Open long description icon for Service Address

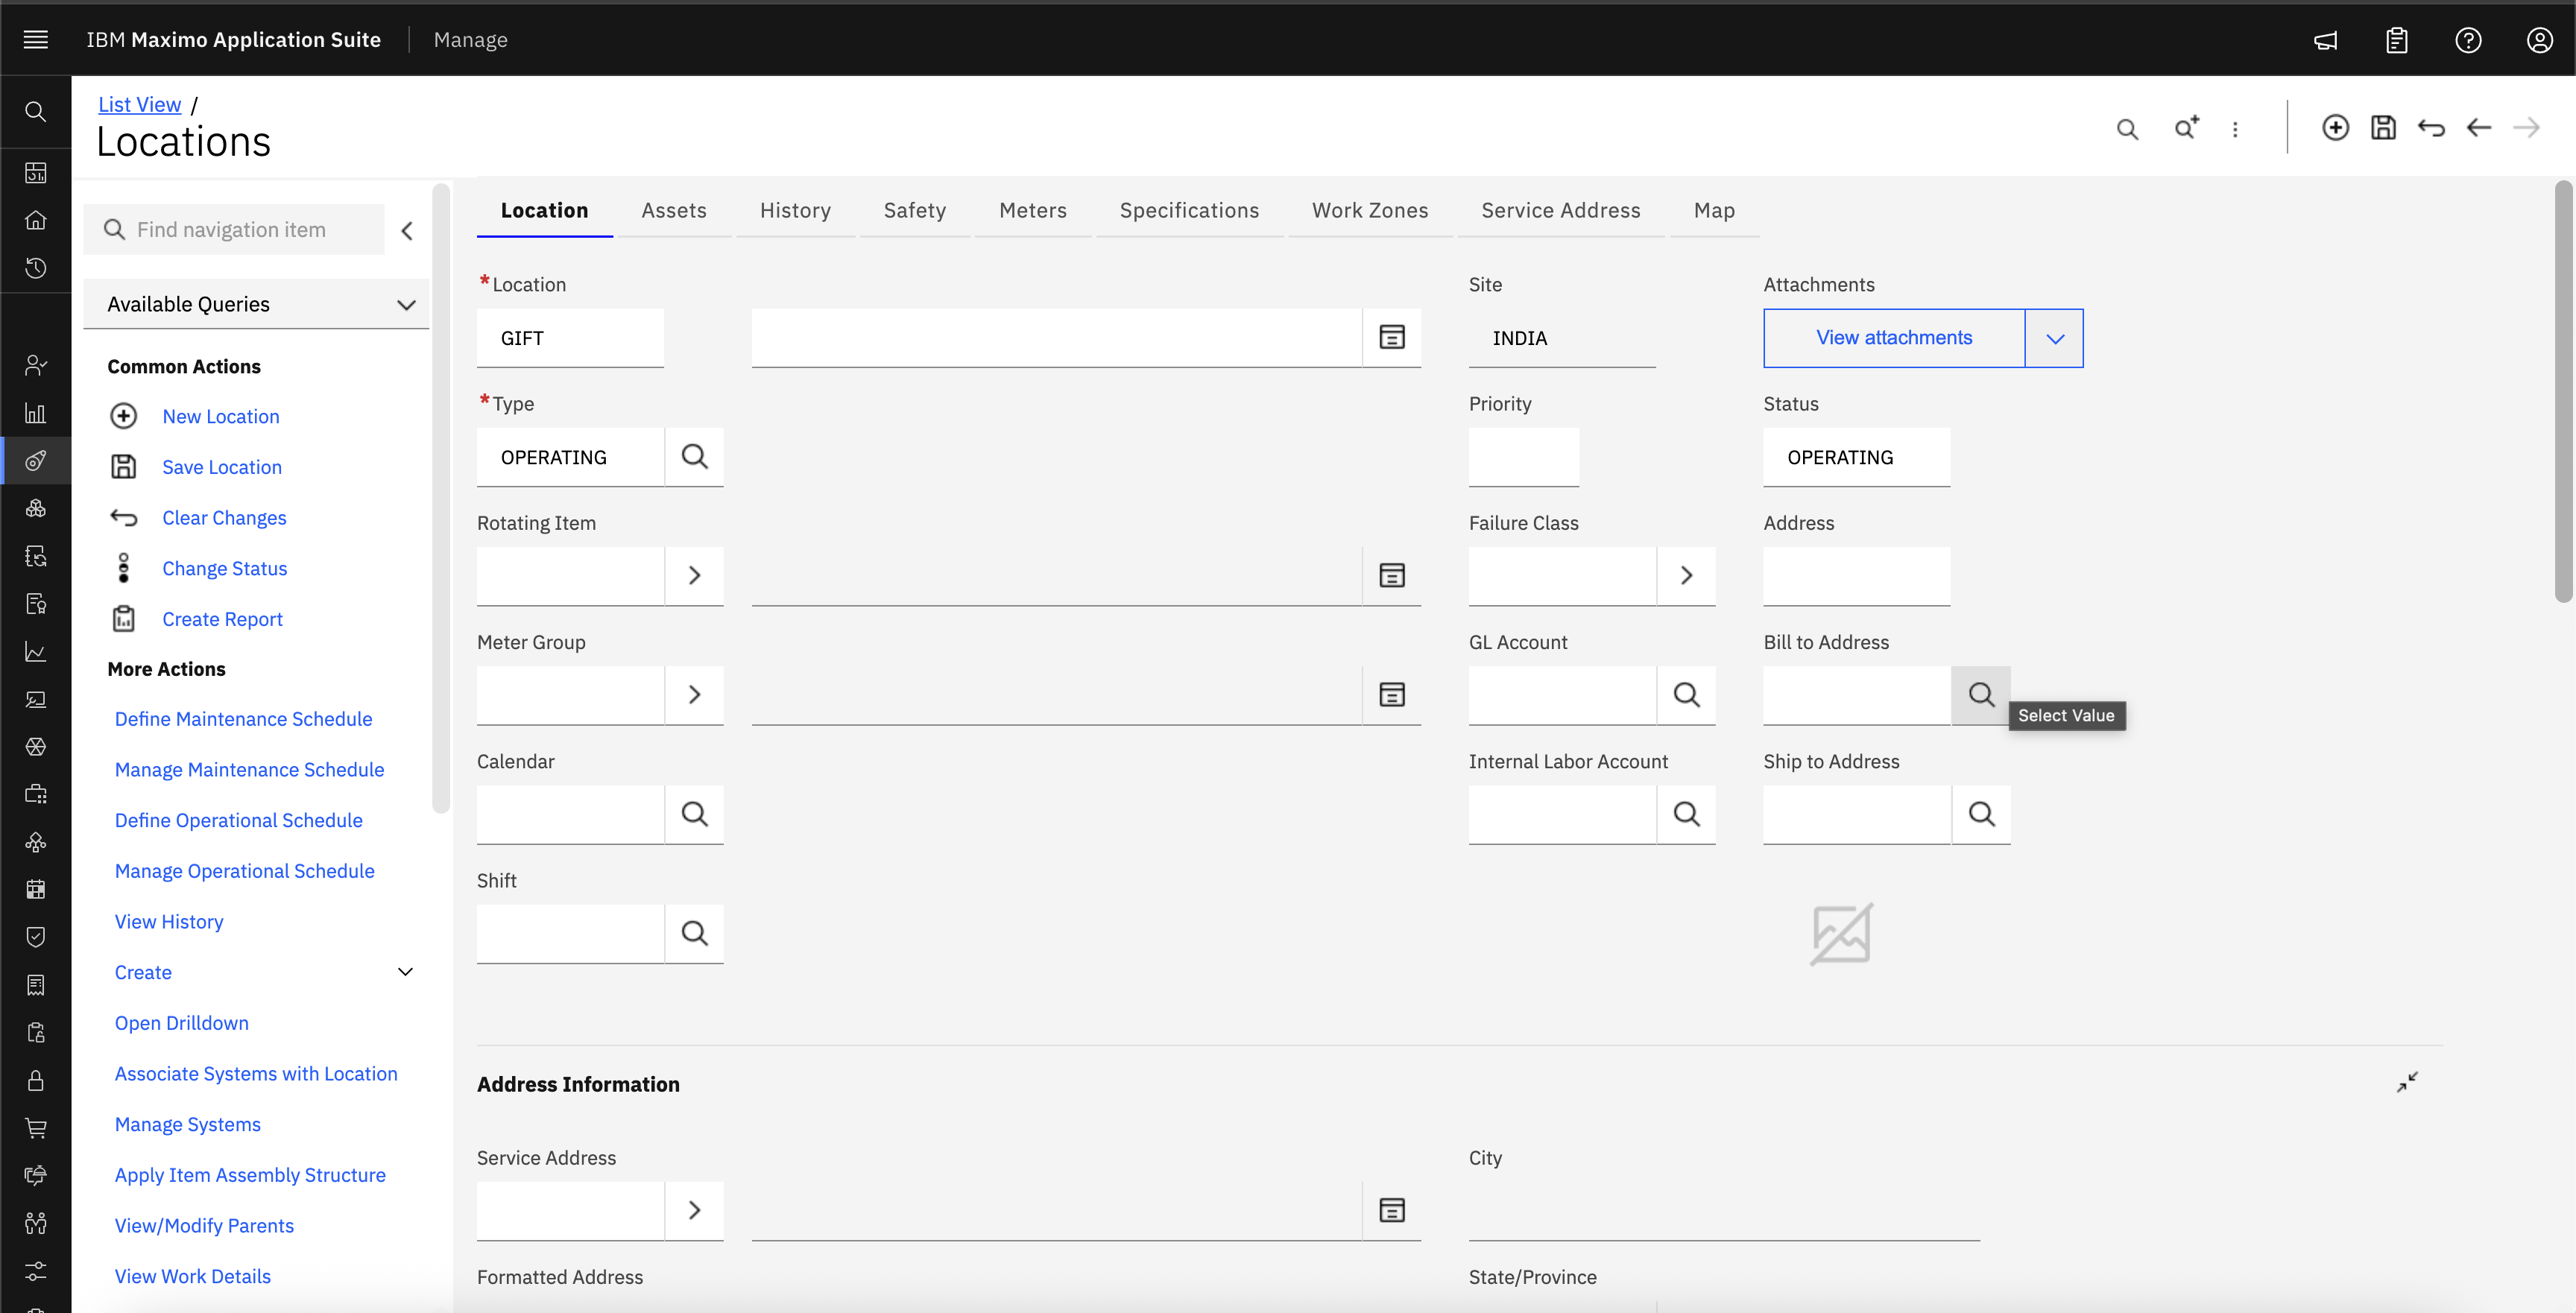click(x=1392, y=1210)
